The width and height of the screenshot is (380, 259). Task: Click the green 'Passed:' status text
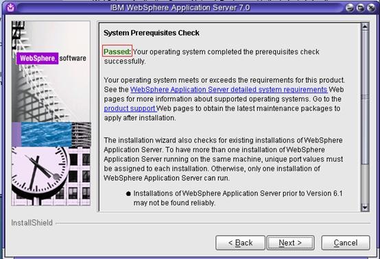coord(117,51)
